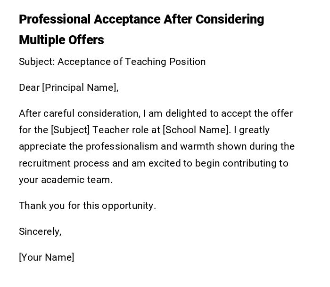Image resolution: width=330 pixels, height=287 pixels.
Task: Click the word "professionalism" in the paragraph
Action: 122,146
